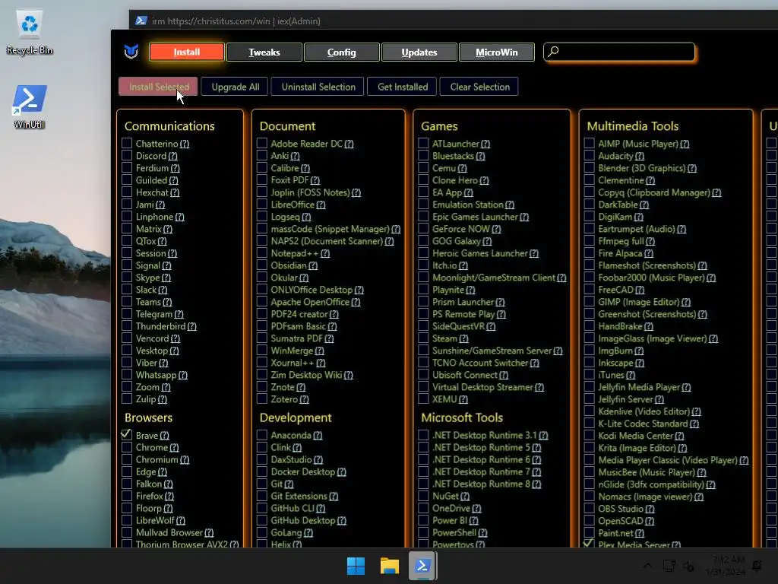Show hidden system tray icons
778x584 pixels.
[647, 566]
